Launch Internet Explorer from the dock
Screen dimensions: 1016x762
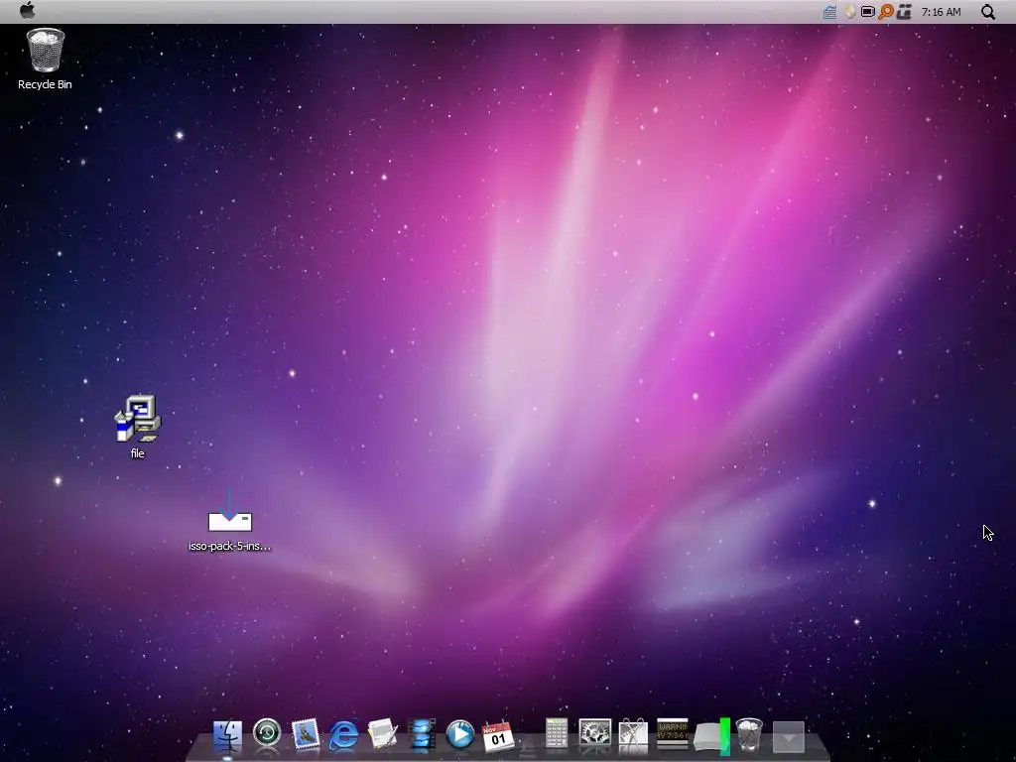coord(343,735)
